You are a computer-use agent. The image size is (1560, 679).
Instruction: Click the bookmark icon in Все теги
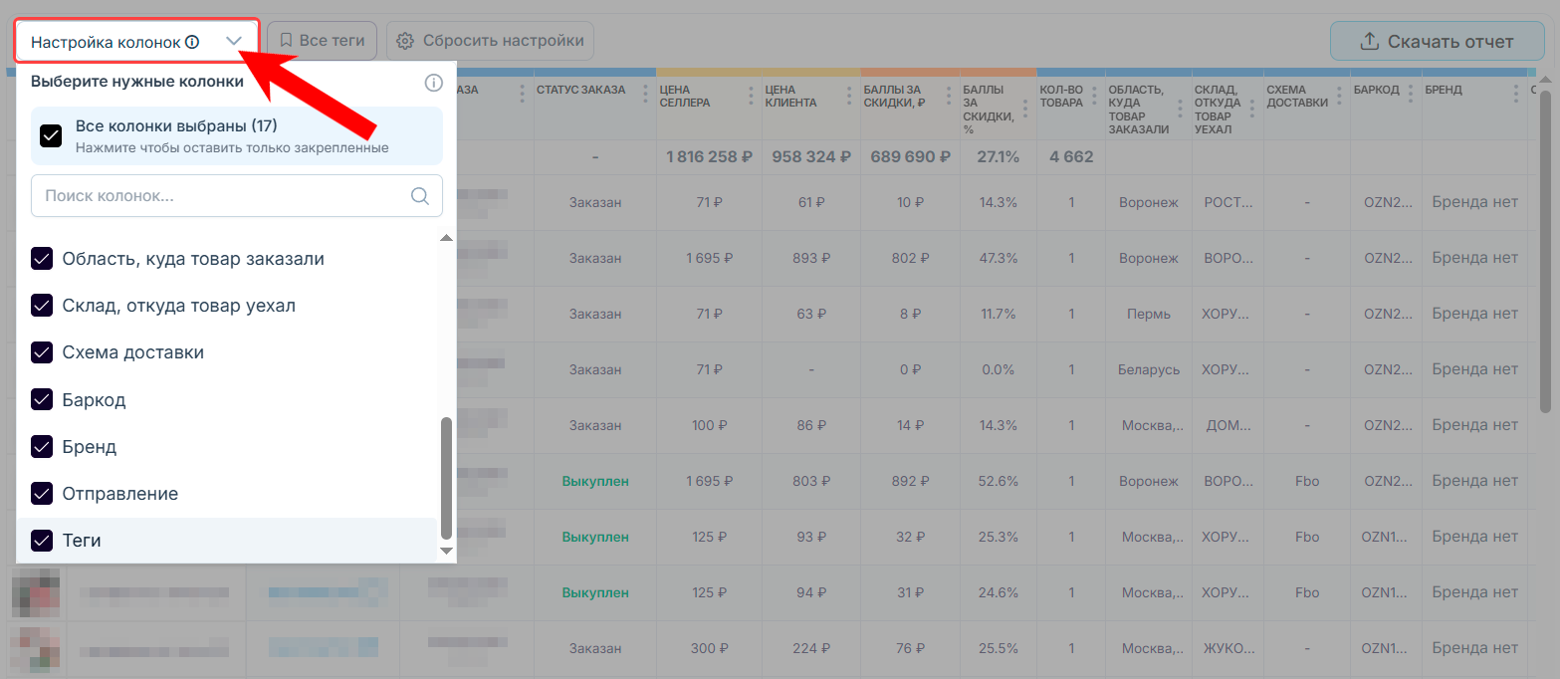click(286, 41)
